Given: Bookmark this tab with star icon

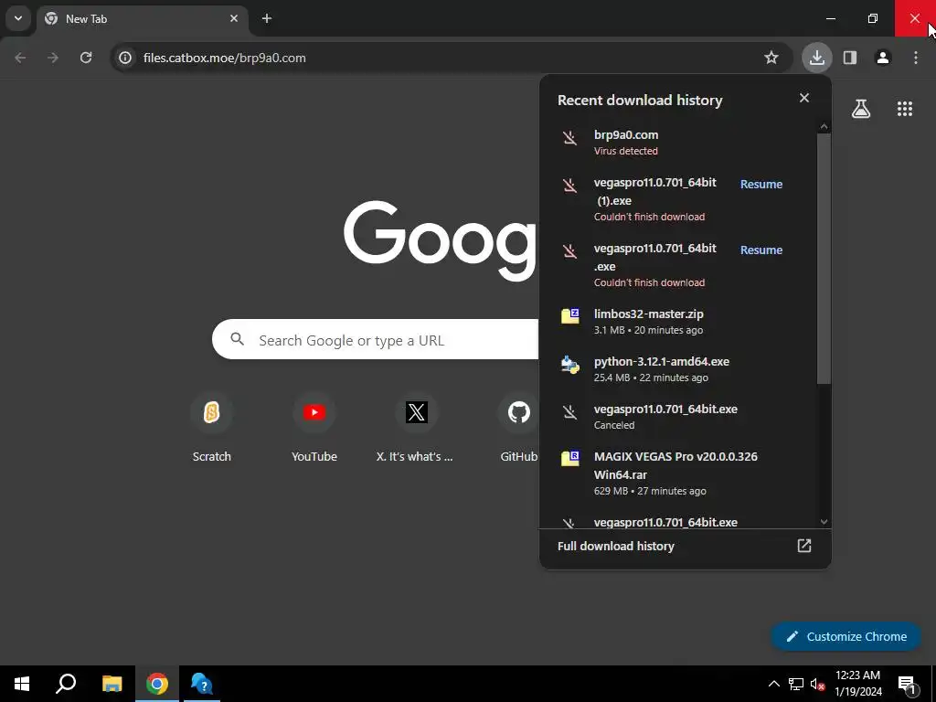Looking at the screenshot, I should [x=771, y=58].
